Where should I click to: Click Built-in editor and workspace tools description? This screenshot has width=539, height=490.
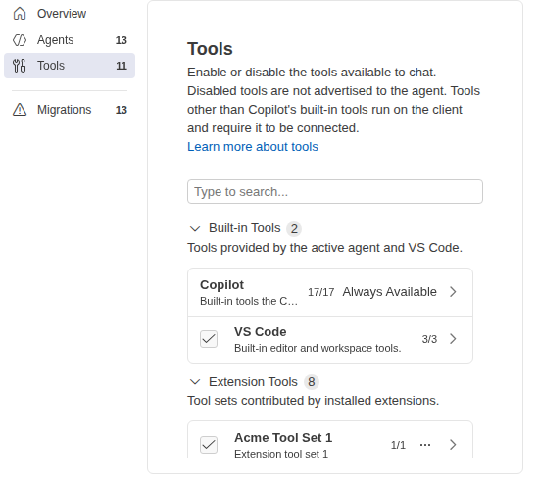[318, 348]
